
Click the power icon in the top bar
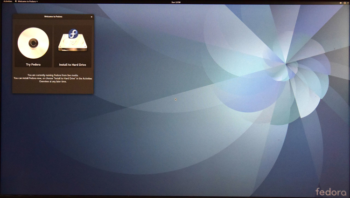click(x=345, y=3)
